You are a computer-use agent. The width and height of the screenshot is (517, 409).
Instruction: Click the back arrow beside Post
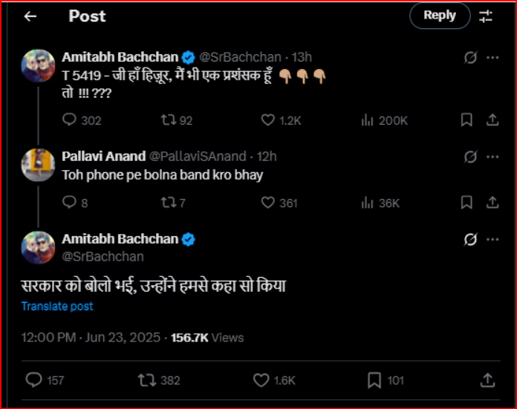tap(30, 16)
